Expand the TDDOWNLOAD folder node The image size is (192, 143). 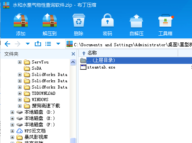point(20,93)
